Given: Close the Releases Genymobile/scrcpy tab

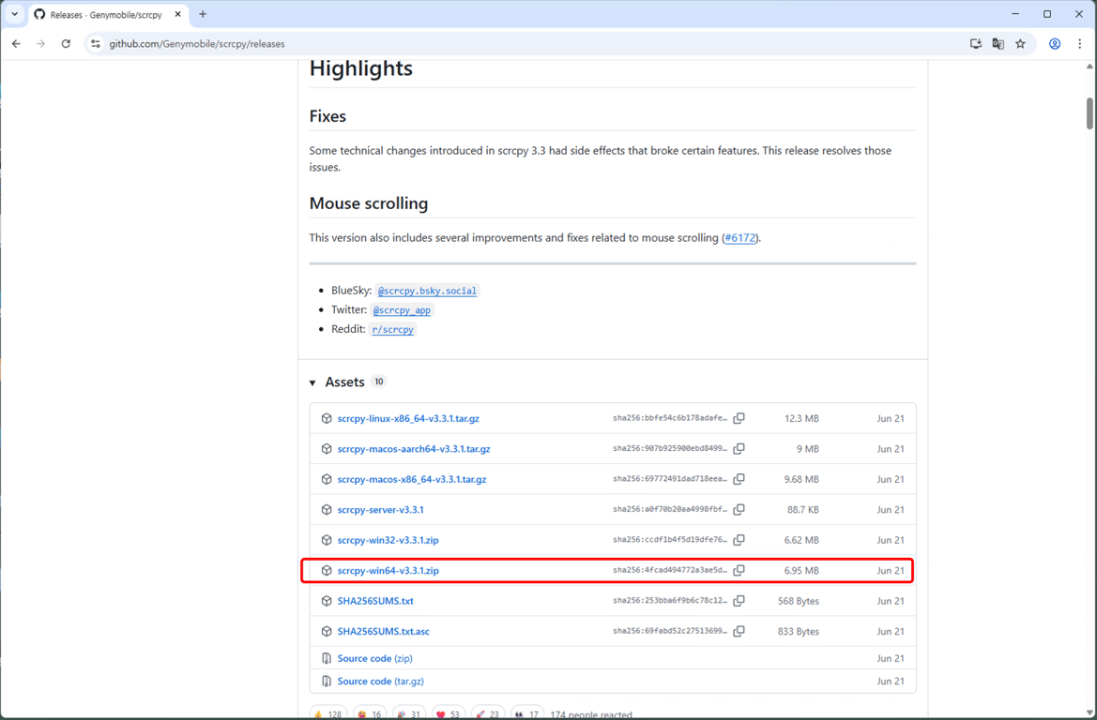Looking at the screenshot, I should 177,14.
